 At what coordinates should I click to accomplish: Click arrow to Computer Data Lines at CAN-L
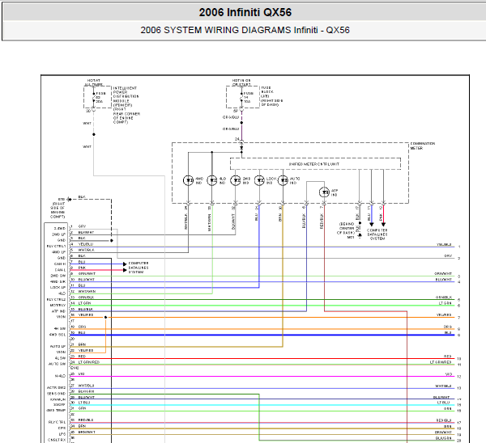125,270
